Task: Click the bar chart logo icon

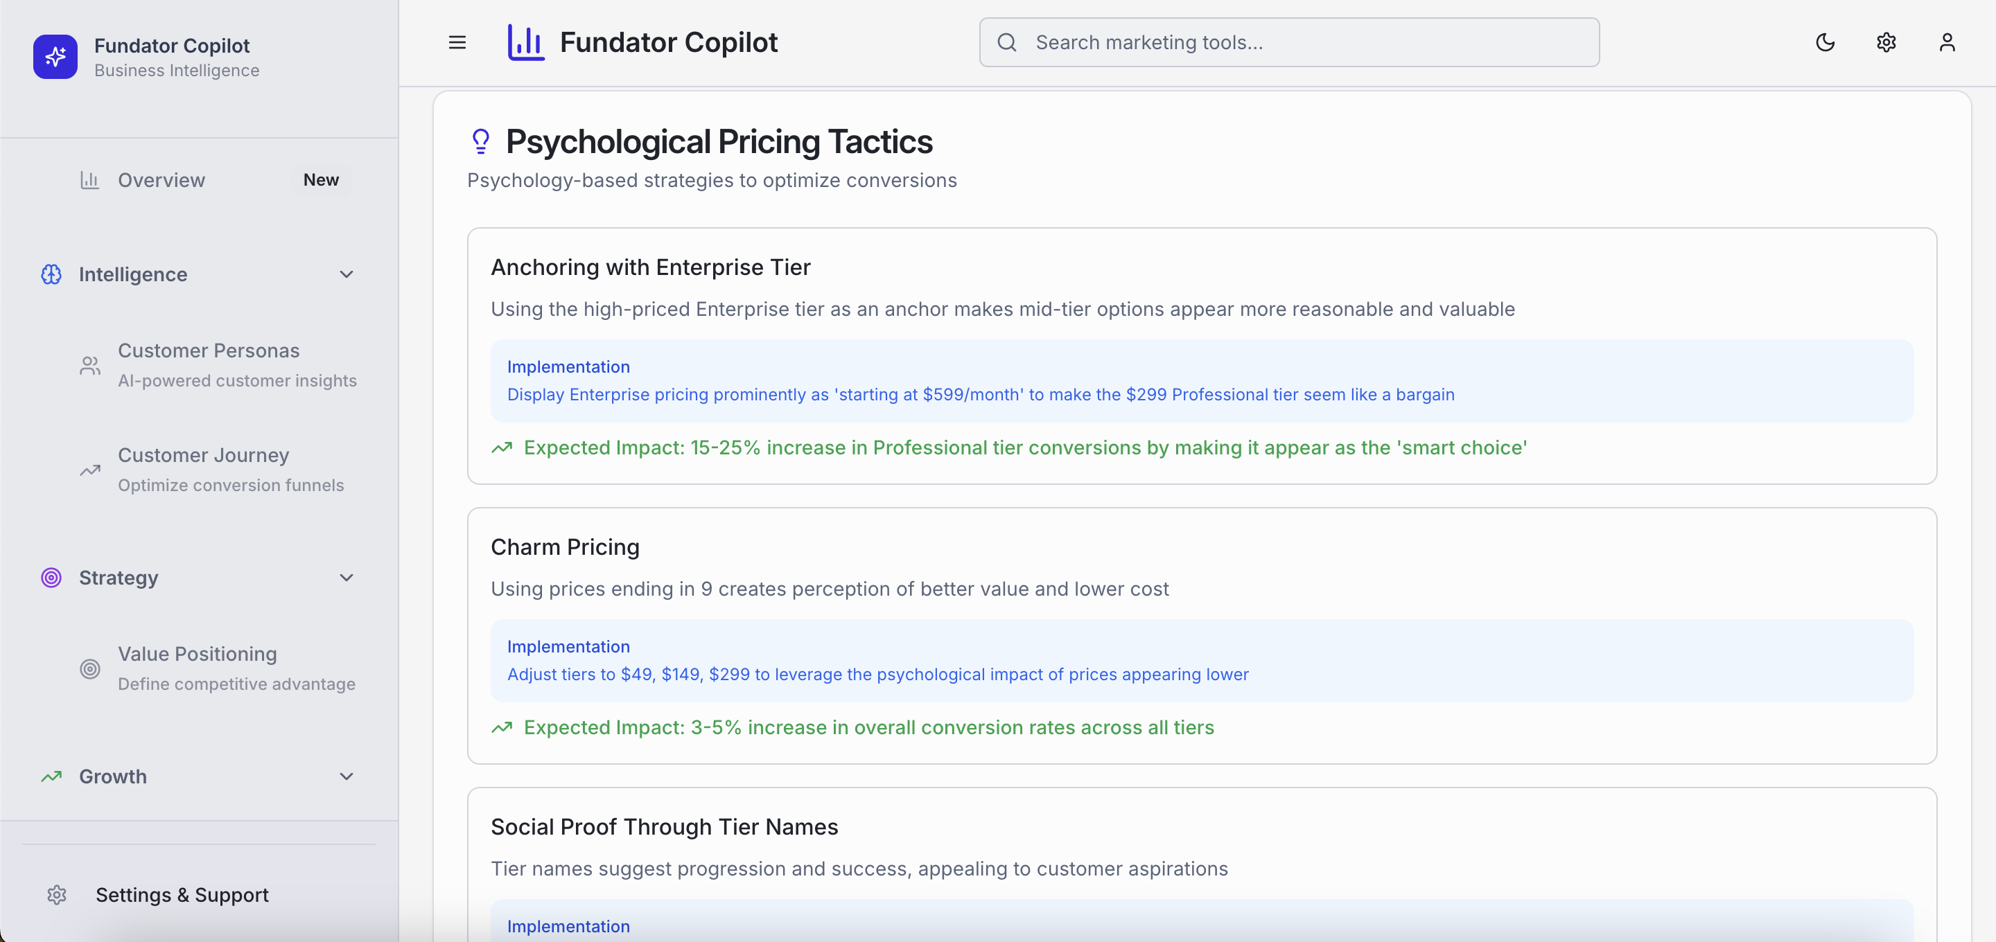Action: 525,43
